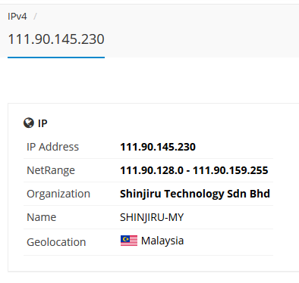The width and height of the screenshot is (299, 283).
Task: Click the IP Address value 111.90.145.230
Action: 158,147
